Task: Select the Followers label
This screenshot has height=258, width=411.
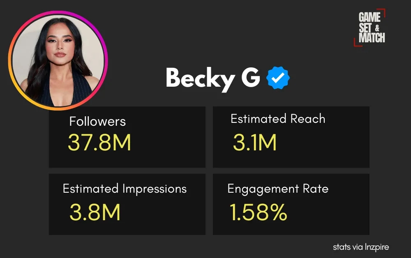Action: 97,121
